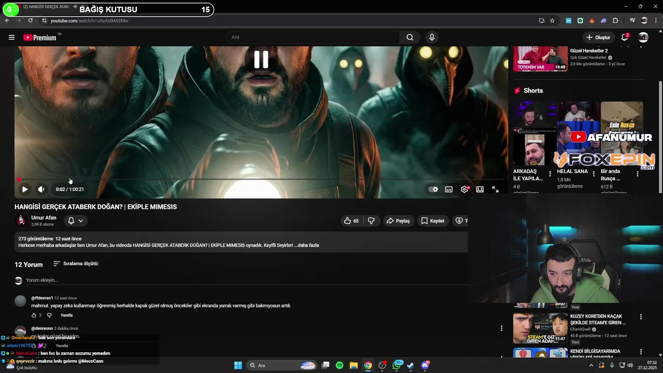Save video with Kaydet button
The image size is (663, 373).
(x=433, y=221)
